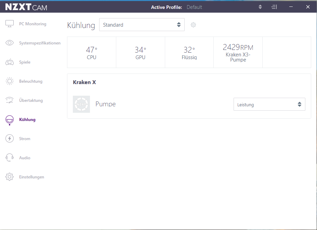Click the 'Pumpe' label
The width and height of the screenshot is (317, 230).
coord(106,104)
